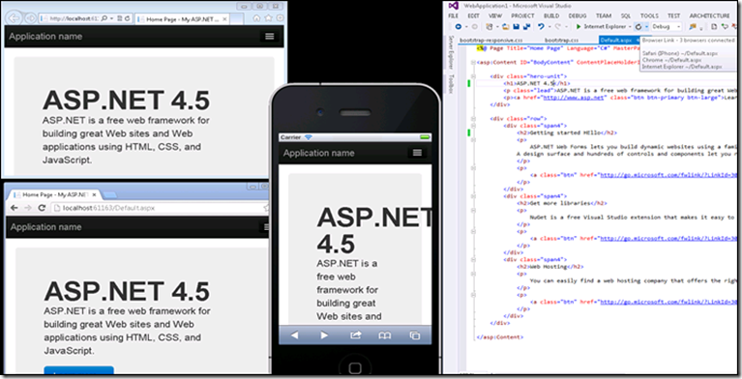This screenshot has width=742, height=379.
Task: Click the Save All icon in Visual Studio
Action: pos(526,27)
